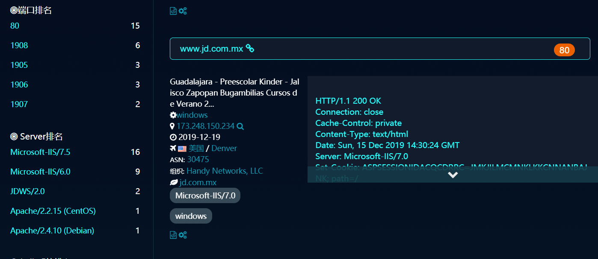Open the www.jd.com.mx host link
Viewport: 598px width, 259px height.
[211, 49]
